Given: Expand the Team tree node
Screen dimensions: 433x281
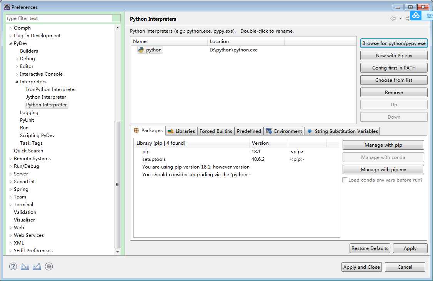Looking at the screenshot, I should pyautogui.click(x=10, y=197).
